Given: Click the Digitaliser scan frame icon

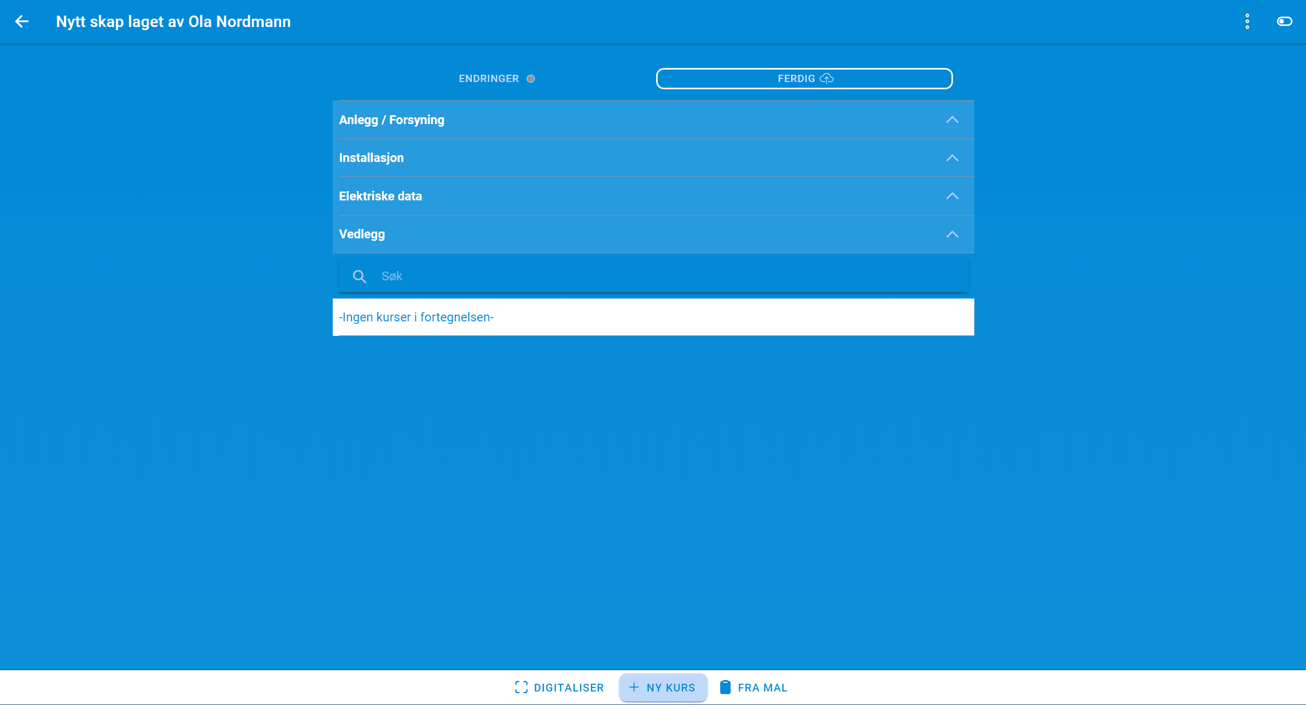Looking at the screenshot, I should [521, 687].
